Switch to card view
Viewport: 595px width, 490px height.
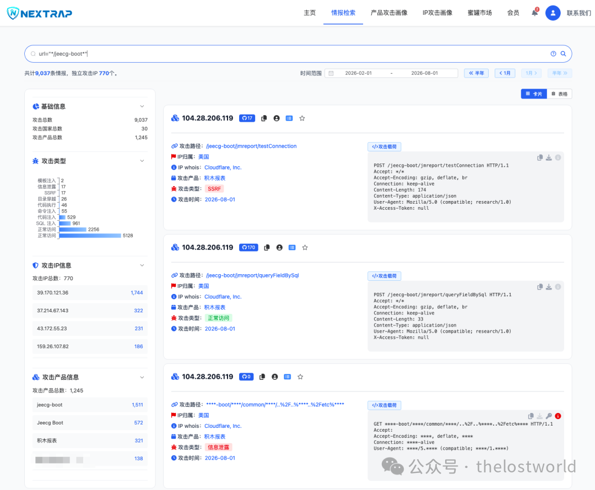tap(534, 94)
